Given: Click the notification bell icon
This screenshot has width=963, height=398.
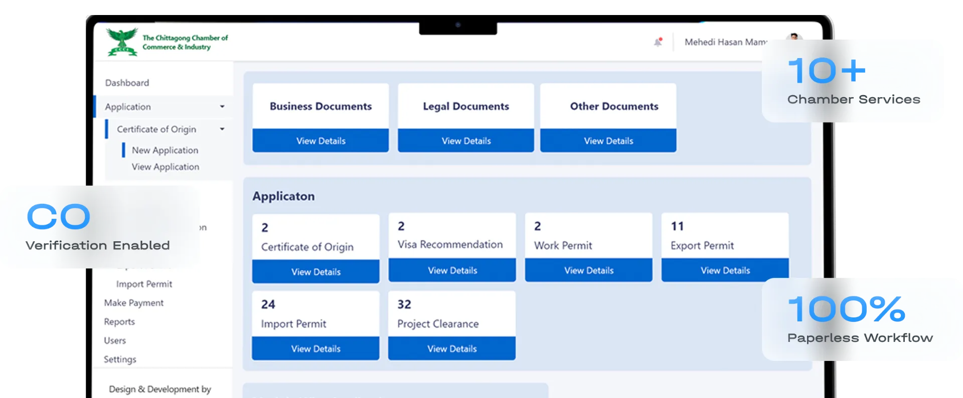Looking at the screenshot, I should (x=658, y=42).
